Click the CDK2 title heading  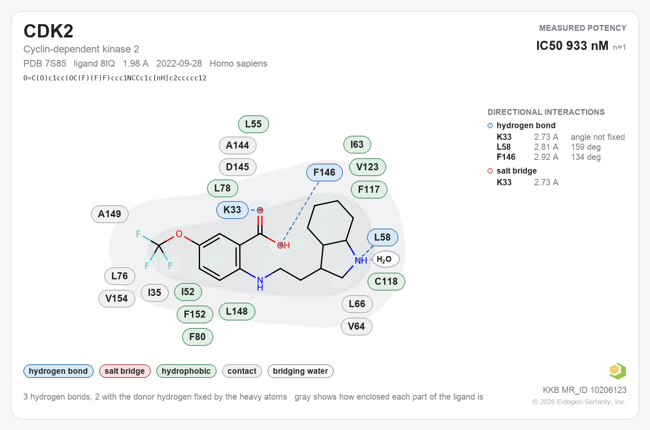coord(48,31)
